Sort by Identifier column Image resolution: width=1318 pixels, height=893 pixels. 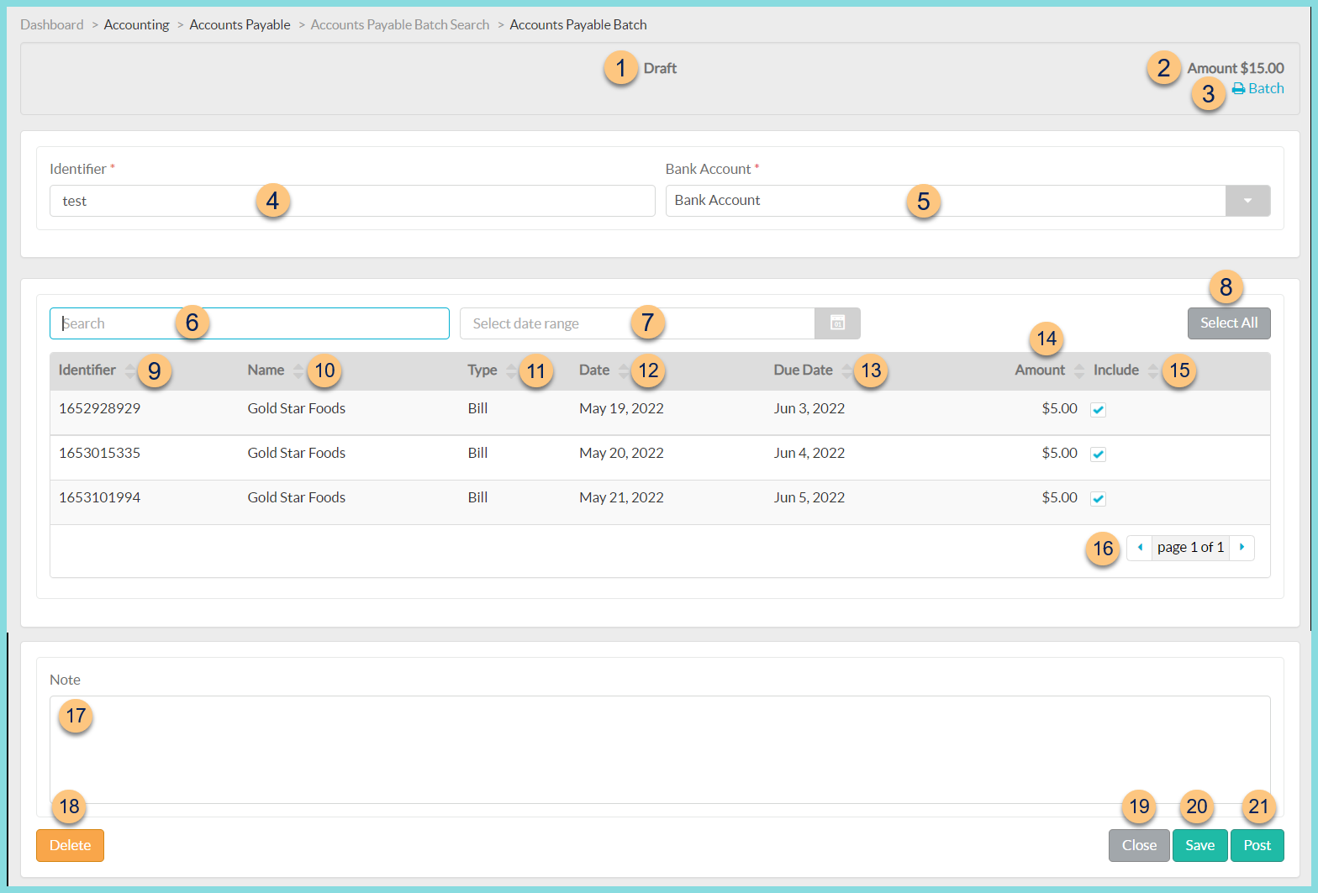click(129, 370)
